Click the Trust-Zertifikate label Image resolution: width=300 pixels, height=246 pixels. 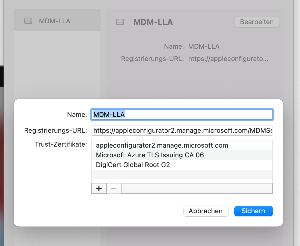tap(61, 145)
